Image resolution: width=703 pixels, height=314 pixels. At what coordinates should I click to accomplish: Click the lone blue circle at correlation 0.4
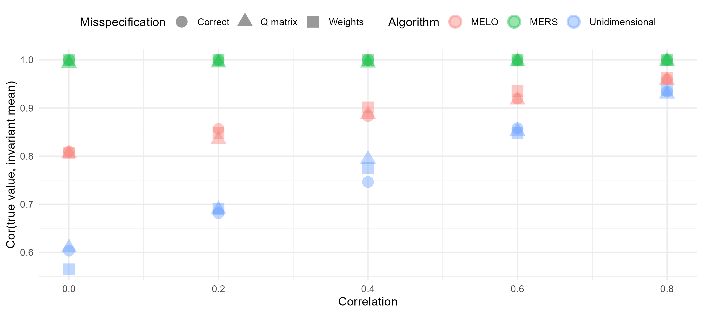pyautogui.click(x=368, y=182)
